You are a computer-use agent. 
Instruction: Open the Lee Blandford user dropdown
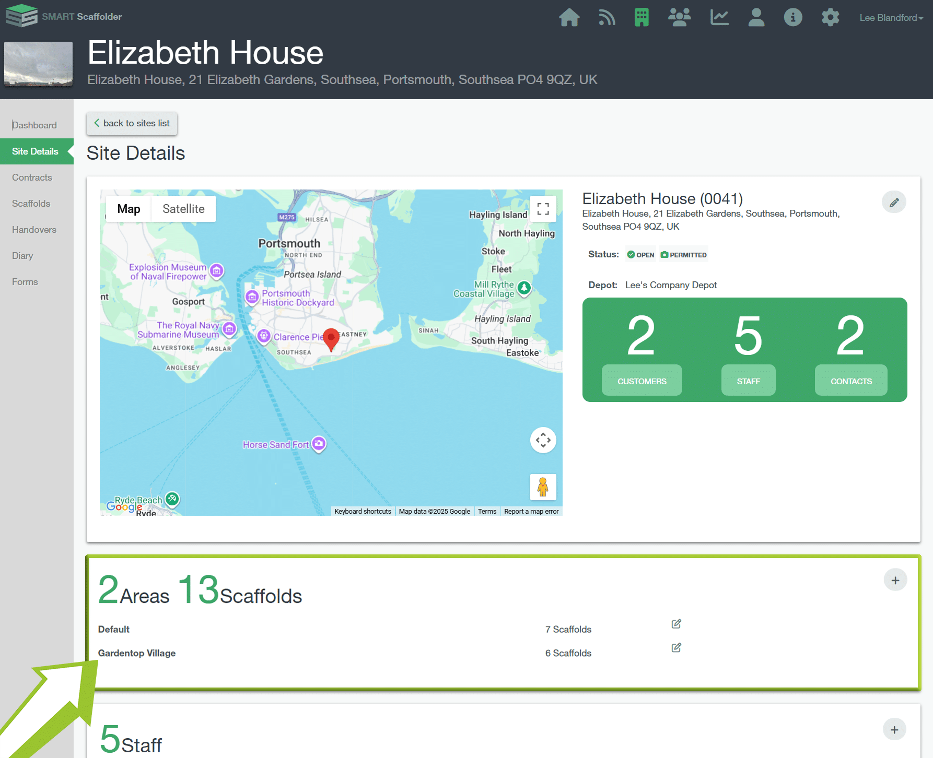(x=891, y=18)
